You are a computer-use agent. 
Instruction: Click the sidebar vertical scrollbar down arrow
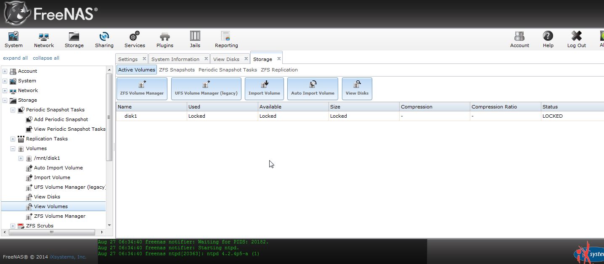point(109,225)
